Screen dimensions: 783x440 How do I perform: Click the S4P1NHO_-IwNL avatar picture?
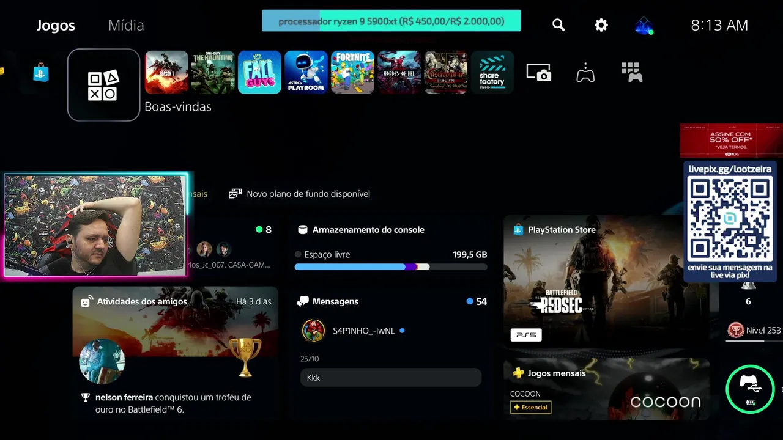point(313,331)
